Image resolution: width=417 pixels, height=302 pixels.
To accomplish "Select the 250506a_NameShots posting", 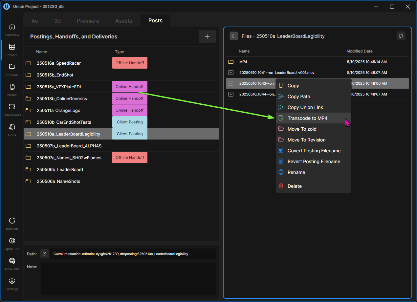I will pyautogui.click(x=121, y=181).
